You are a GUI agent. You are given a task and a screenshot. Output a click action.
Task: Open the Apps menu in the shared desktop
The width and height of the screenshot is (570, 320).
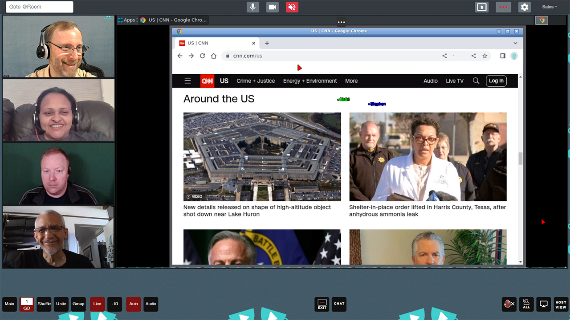[126, 20]
